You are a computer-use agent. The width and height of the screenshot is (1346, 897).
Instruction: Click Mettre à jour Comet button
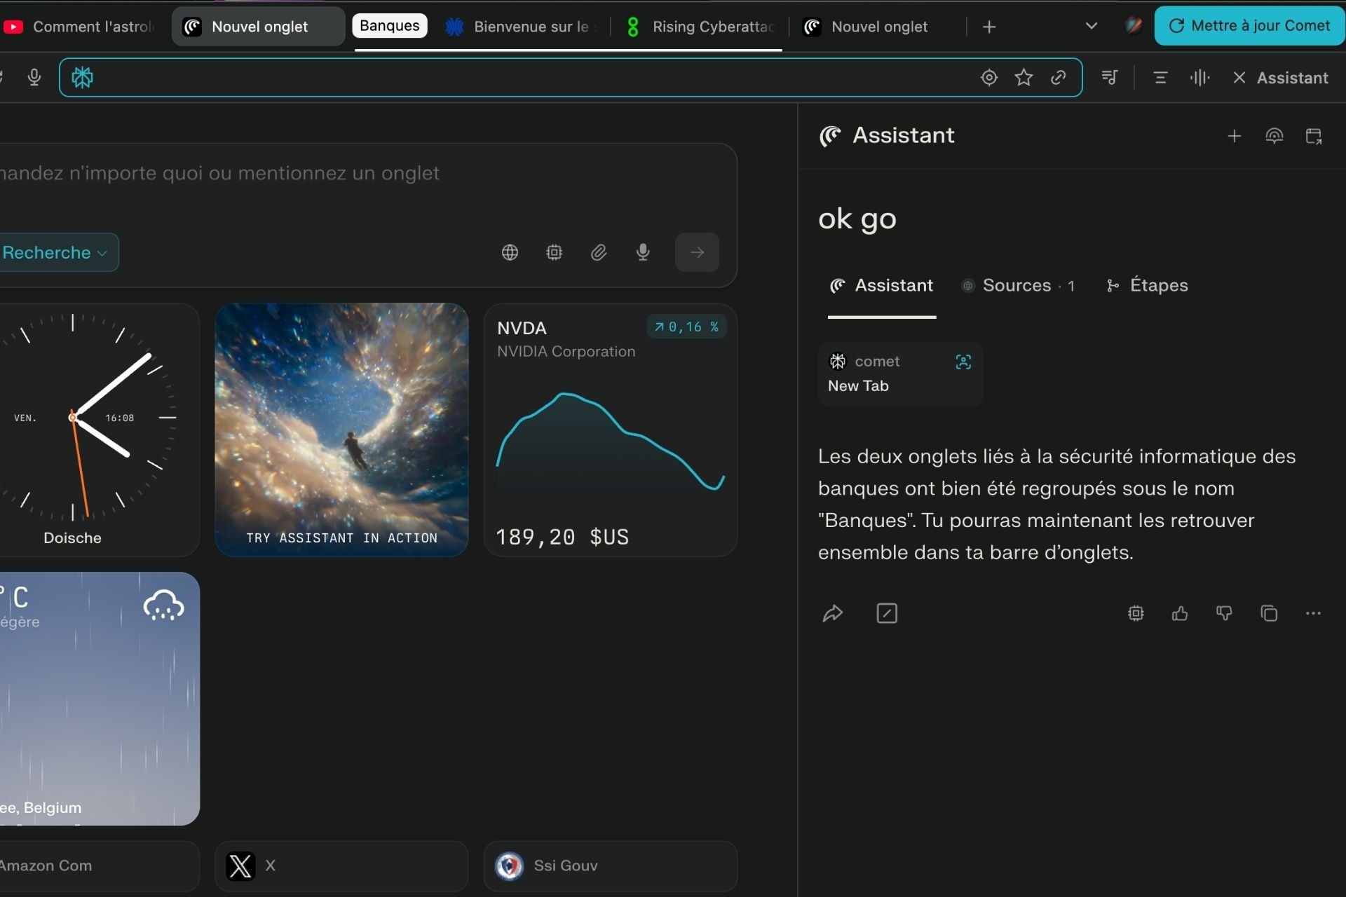pos(1249,26)
